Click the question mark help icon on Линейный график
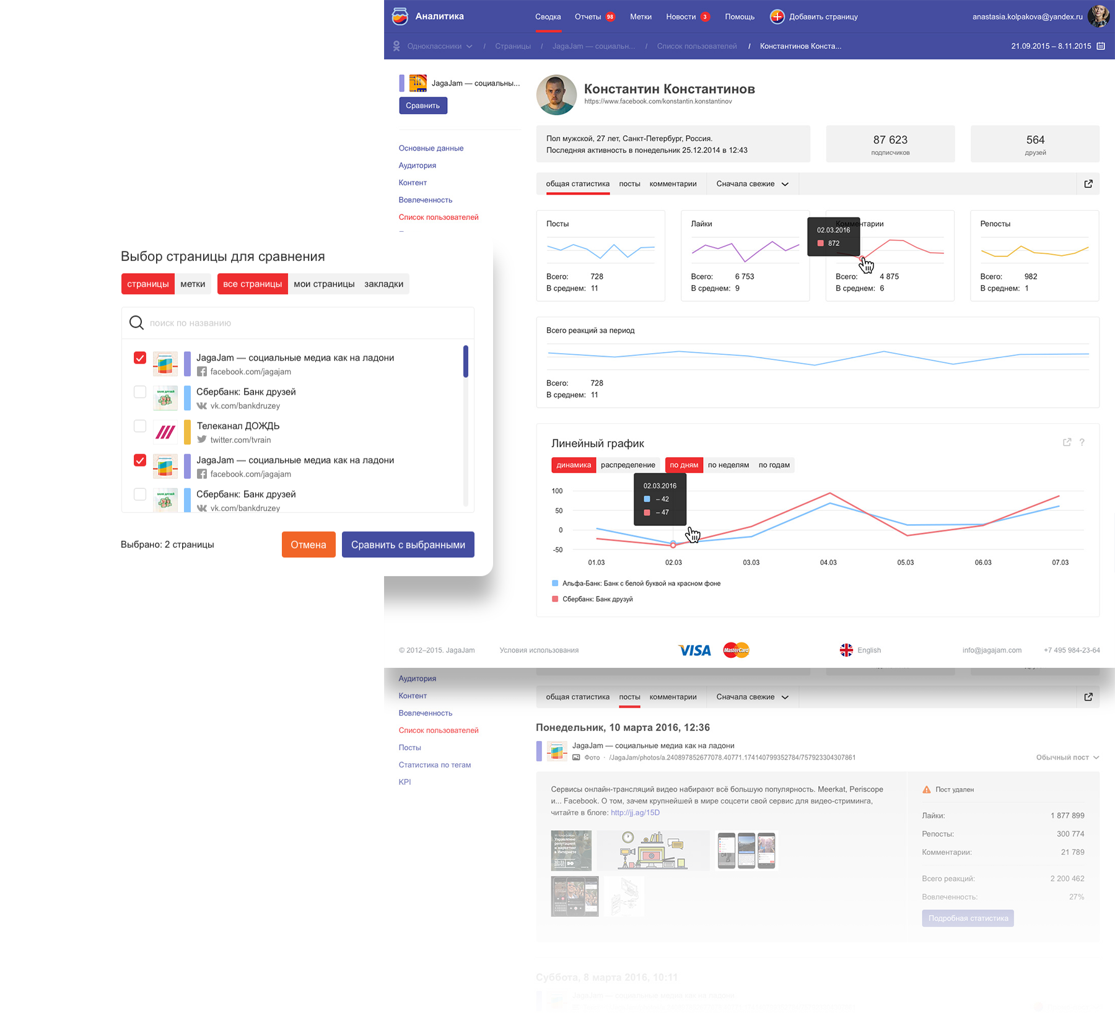Viewport: 1115px width, 1021px height. pyautogui.click(x=1082, y=442)
